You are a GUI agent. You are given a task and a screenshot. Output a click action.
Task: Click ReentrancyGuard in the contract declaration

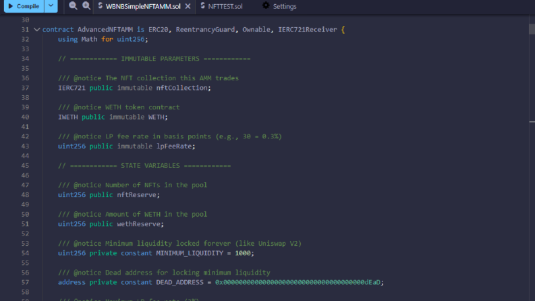point(205,30)
